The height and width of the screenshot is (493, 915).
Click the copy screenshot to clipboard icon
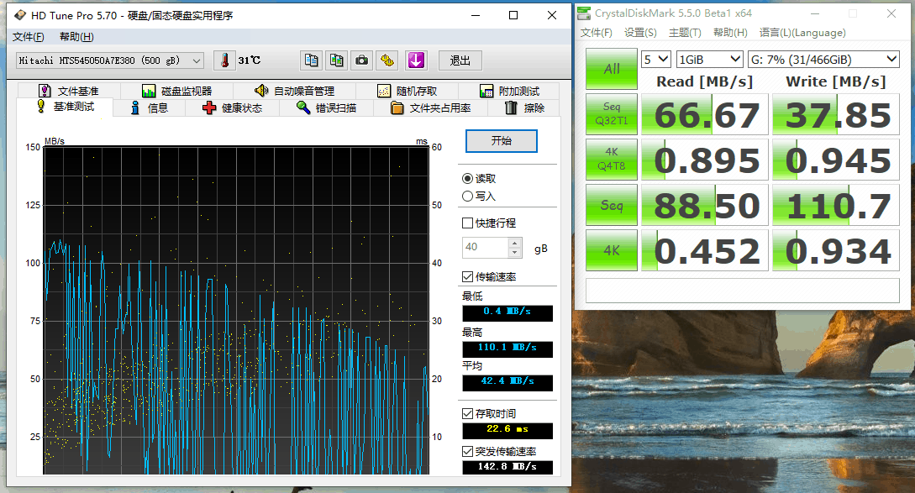pyautogui.click(x=337, y=60)
